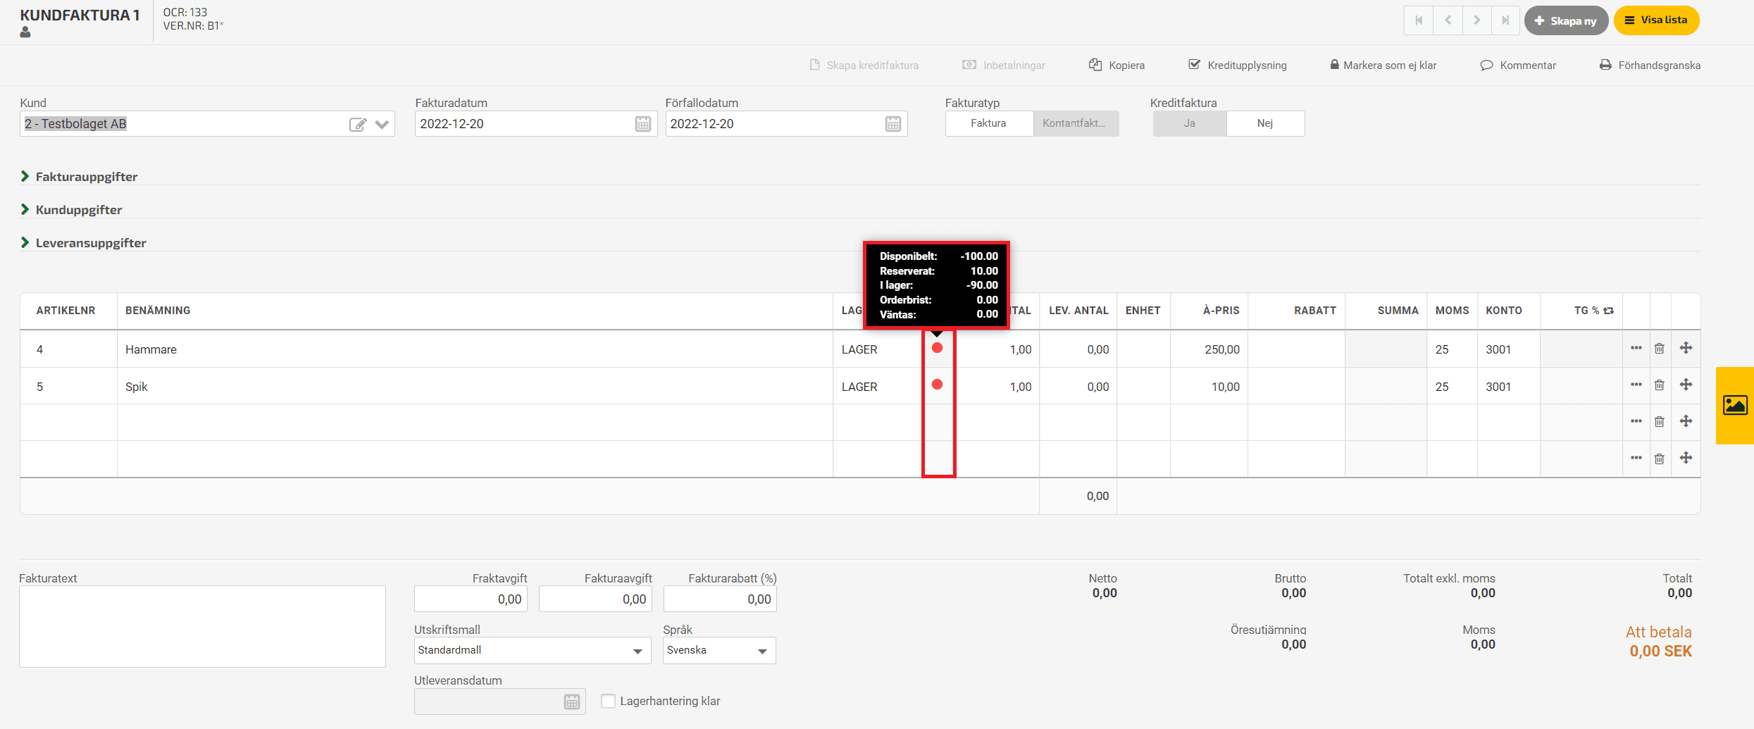Click À-pris 10,00 cell
The image size is (1754, 729).
coord(1209,386)
